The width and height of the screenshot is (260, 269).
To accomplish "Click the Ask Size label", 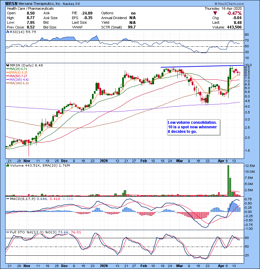I will [x=51, y=18].
